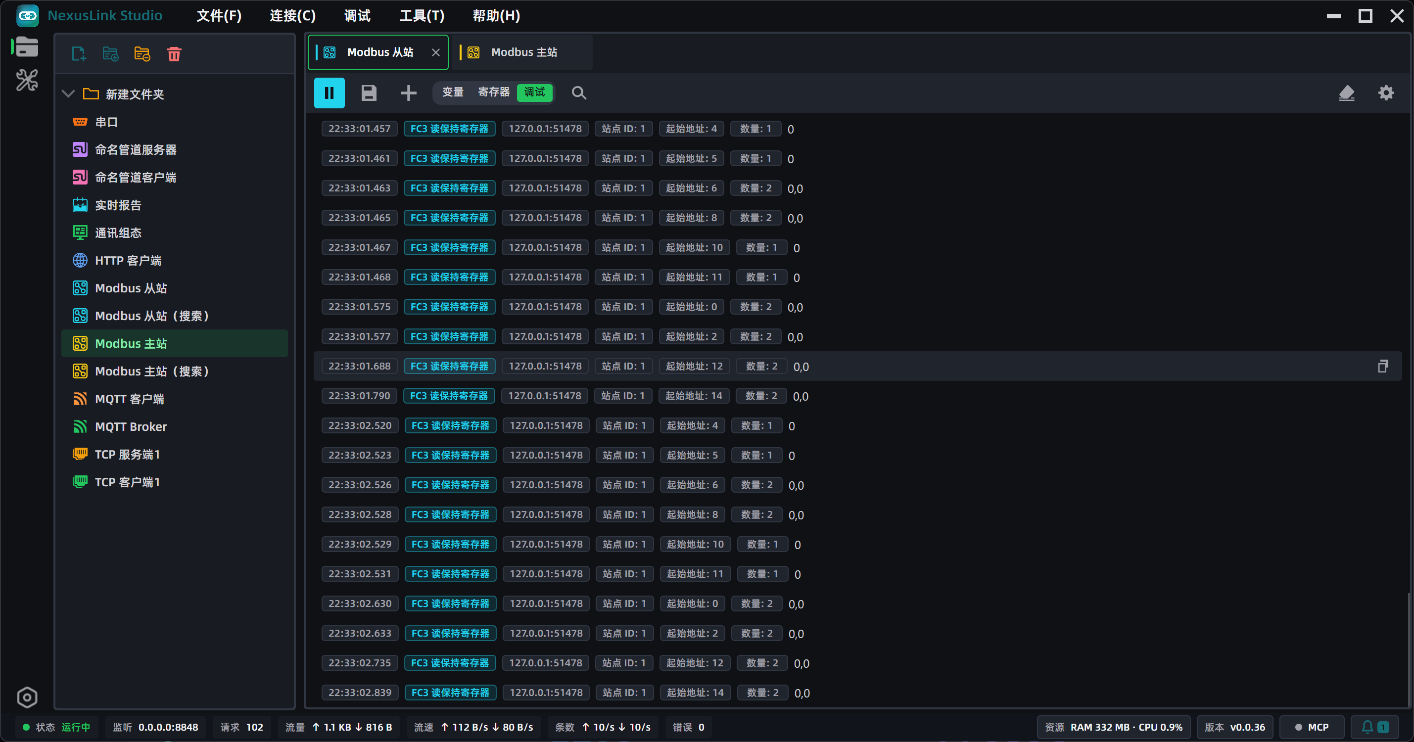Clear the log with eraser icon
Screen dimensions: 1414x742
pos(1347,93)
